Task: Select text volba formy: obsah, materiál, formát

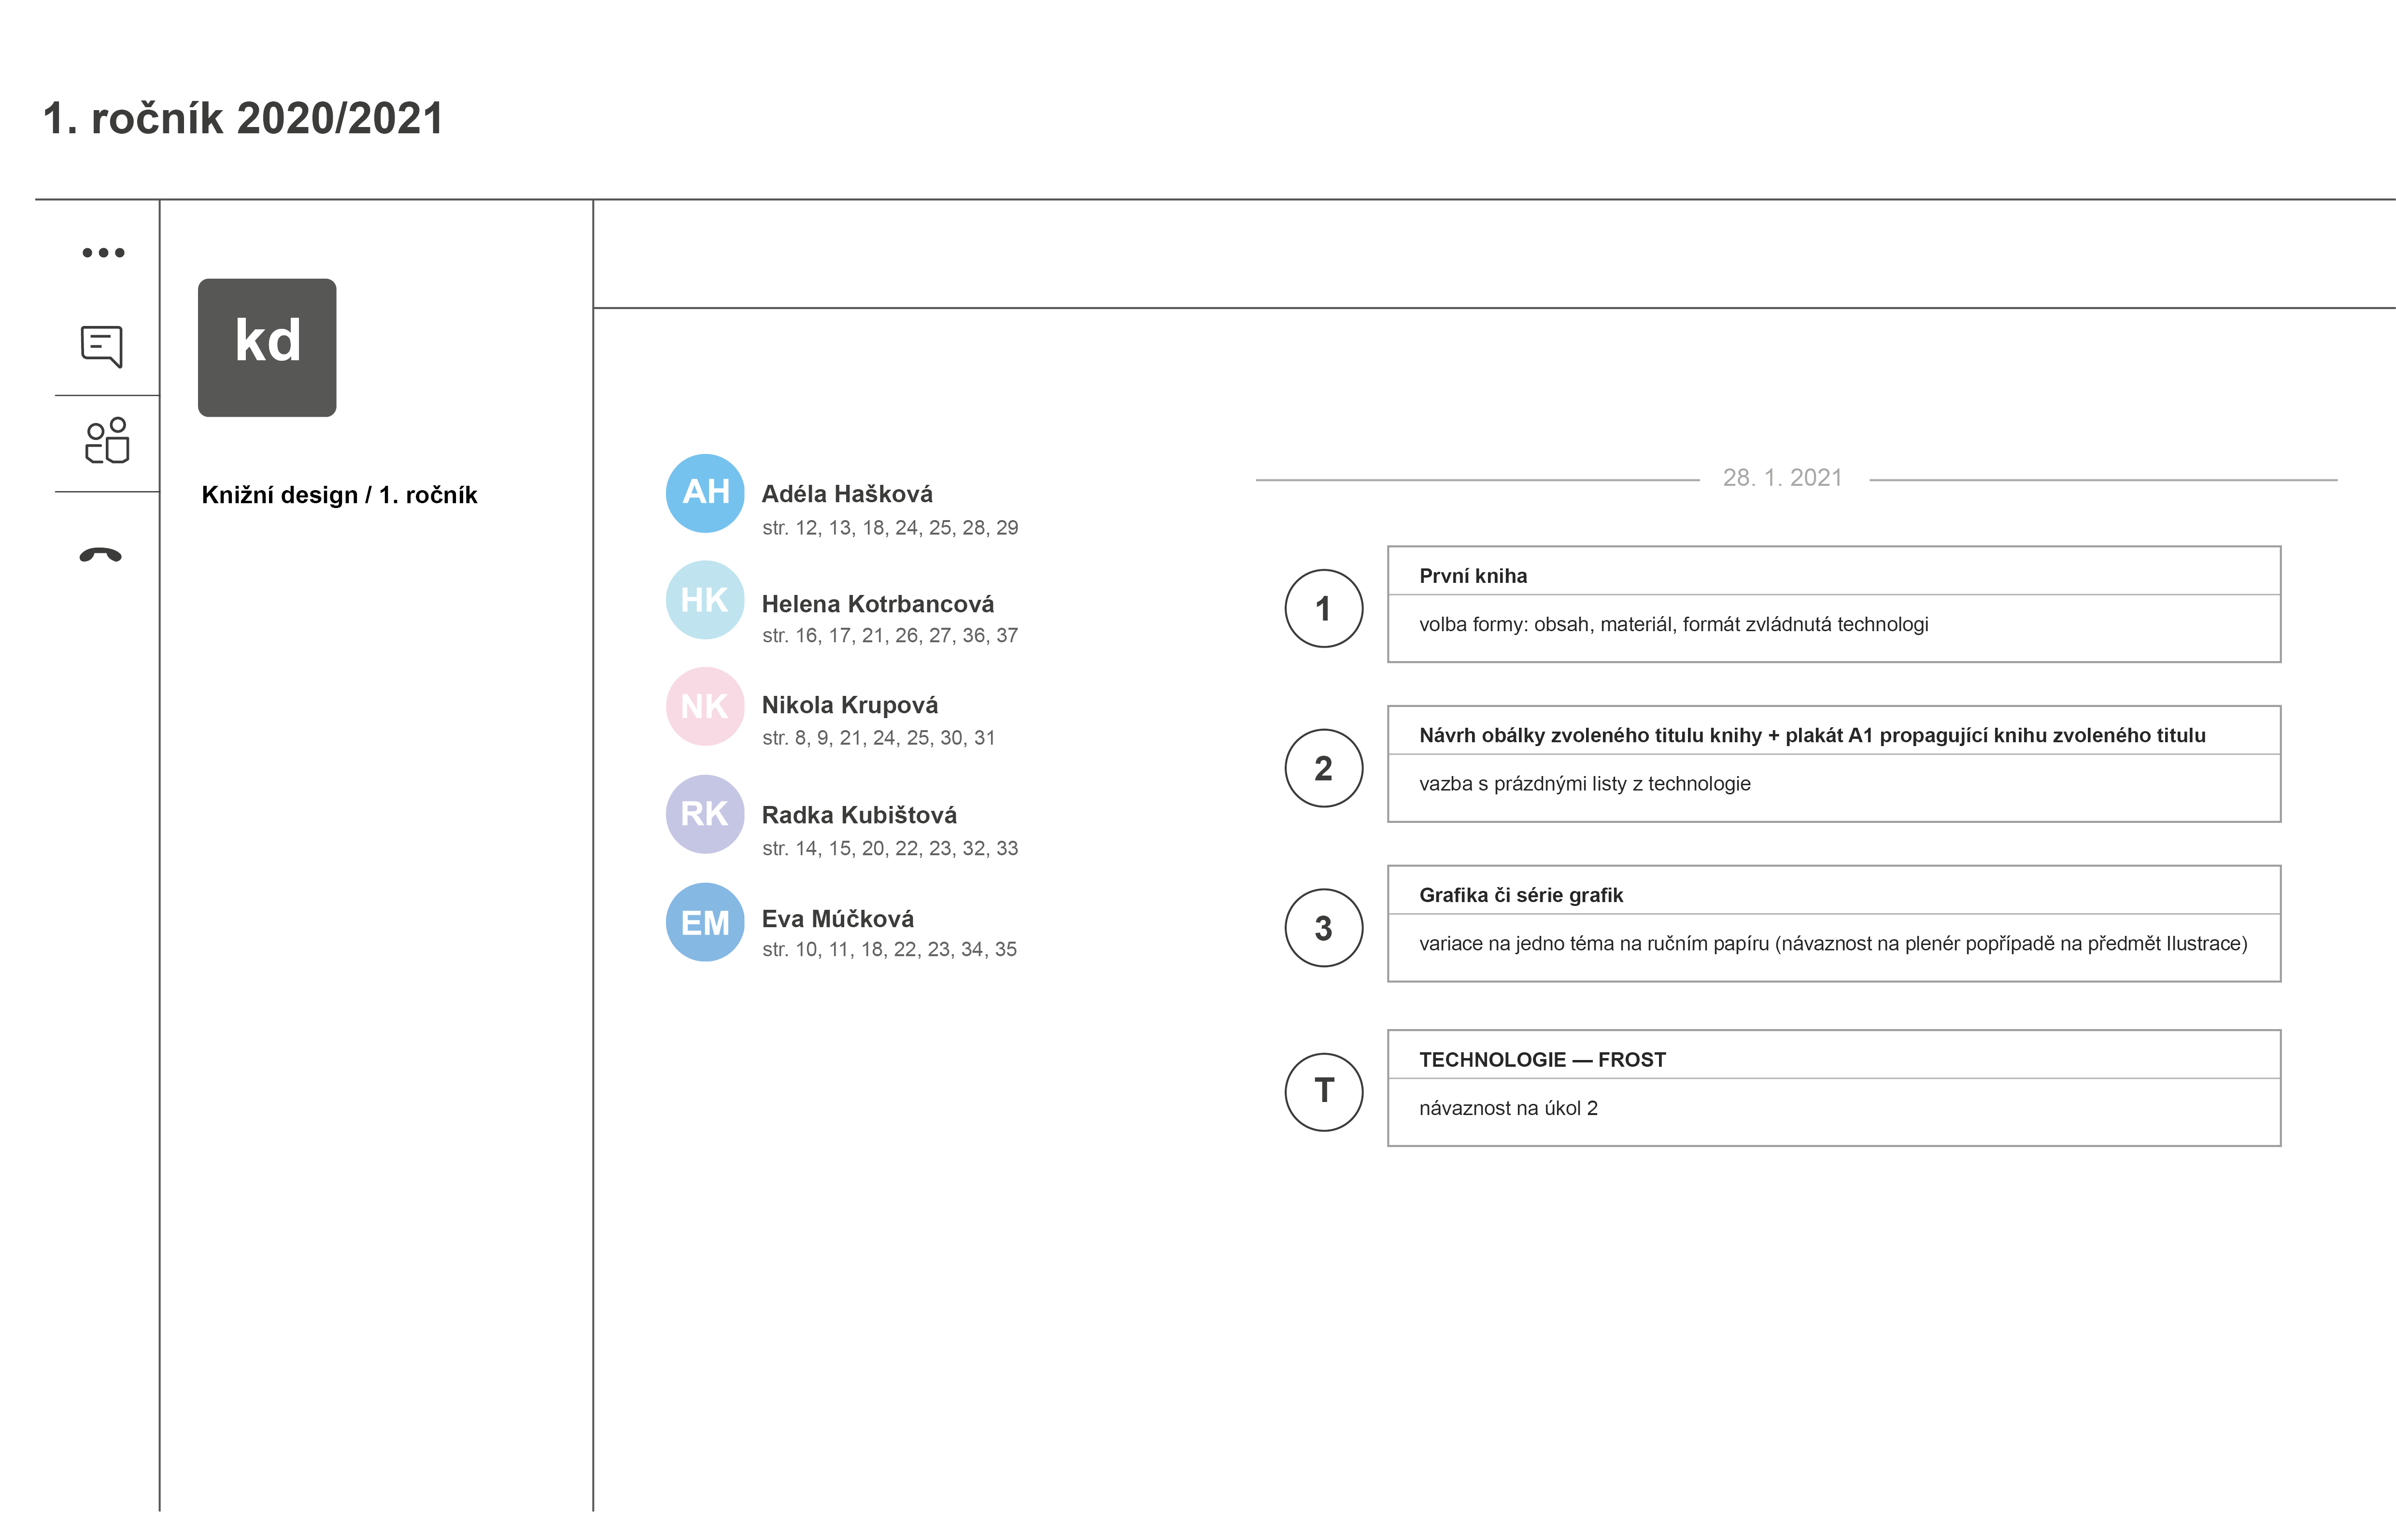Action: coord(1596,625)
